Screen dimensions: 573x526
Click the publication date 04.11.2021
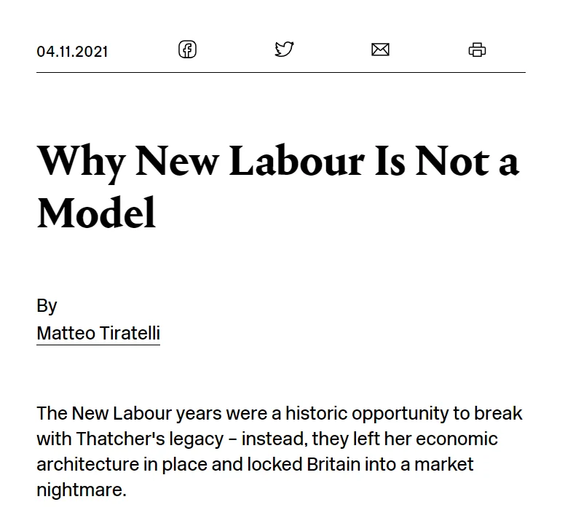click(x=72, y=52)
